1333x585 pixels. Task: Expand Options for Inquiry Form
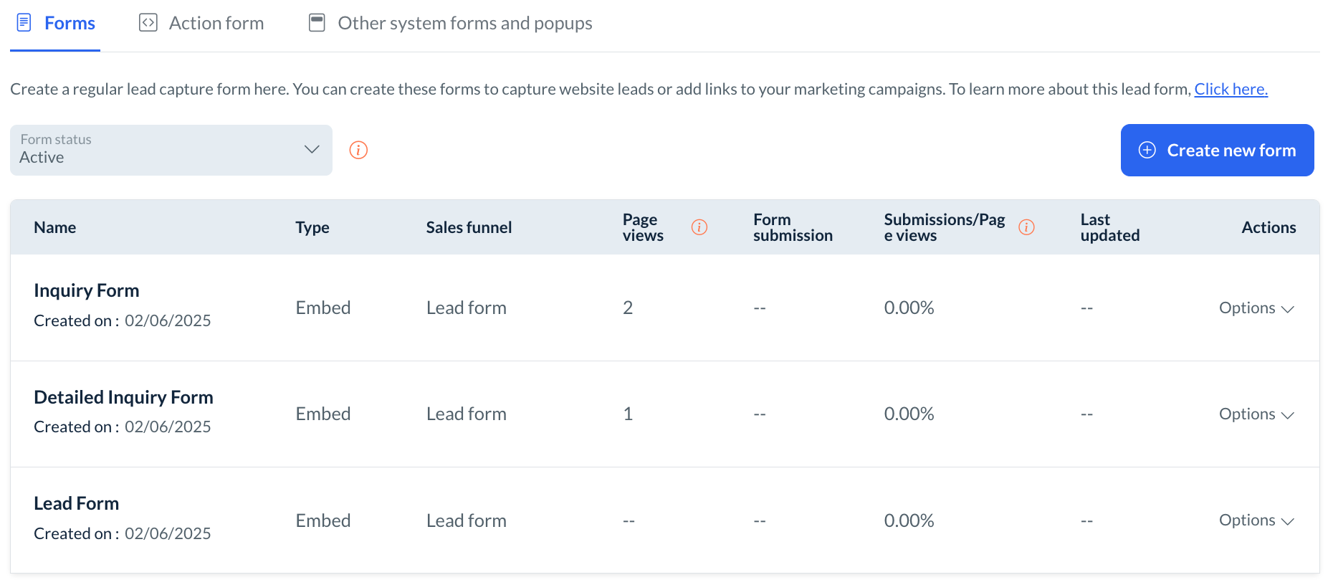[1256, 308]
